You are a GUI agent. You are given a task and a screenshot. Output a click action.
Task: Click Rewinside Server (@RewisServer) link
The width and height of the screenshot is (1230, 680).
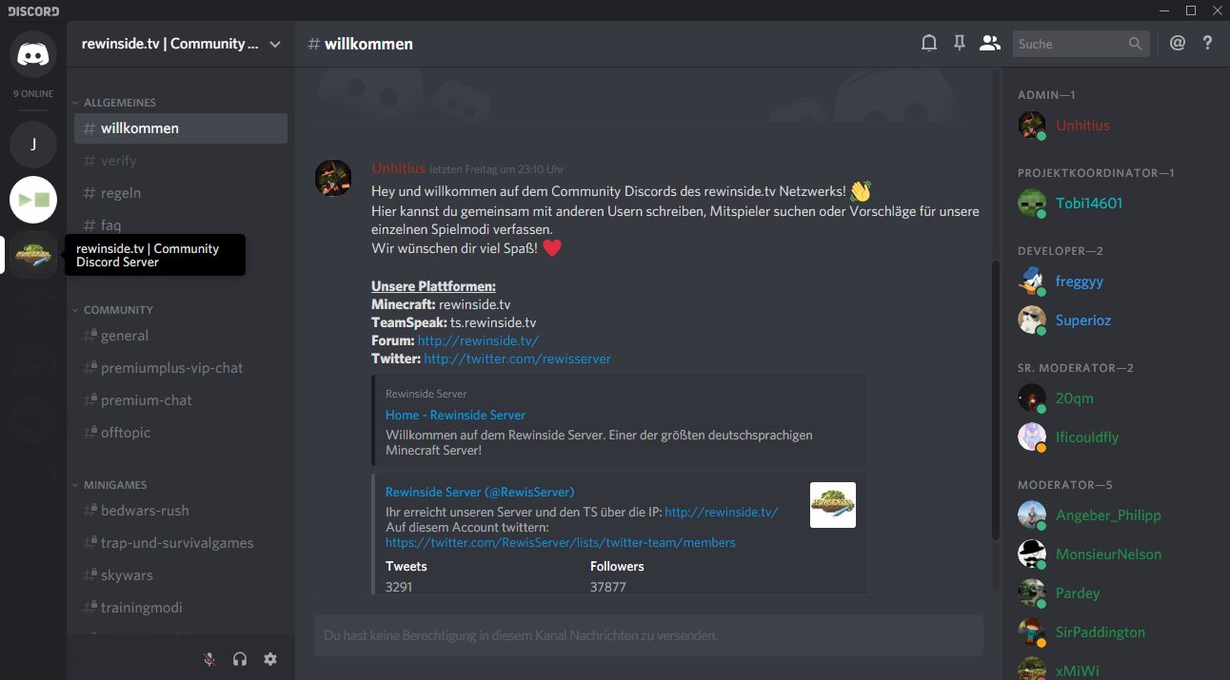[x=480, y=492]
